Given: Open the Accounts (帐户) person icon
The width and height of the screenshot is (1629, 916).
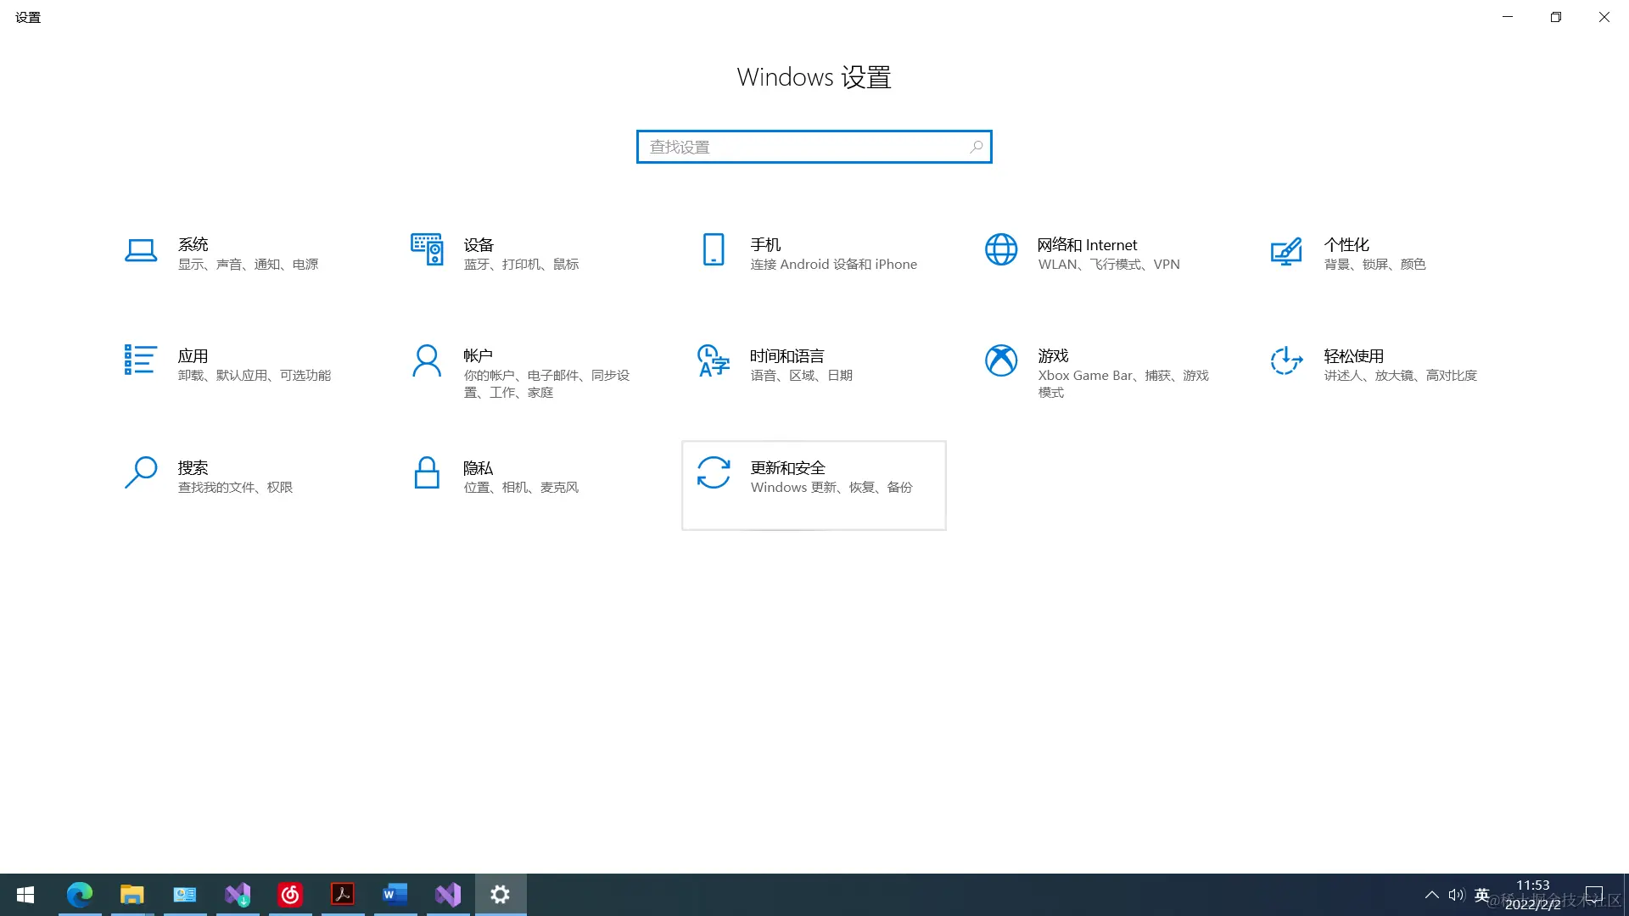Looking at the screenshot, I should point(427,360).
